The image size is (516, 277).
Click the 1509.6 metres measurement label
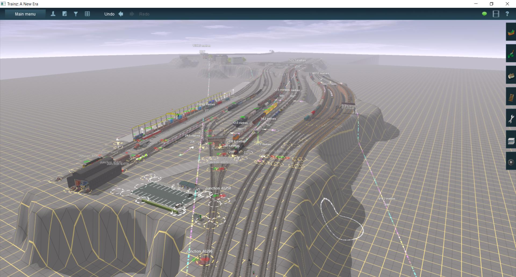click(206, 104)
